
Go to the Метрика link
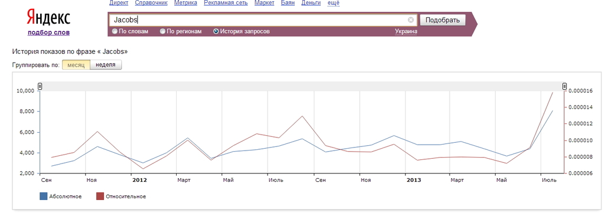[186, 3]
